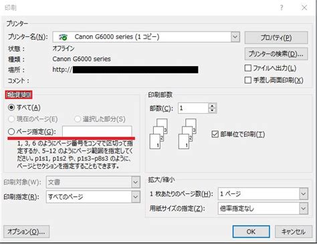The width and height of the screenshot is (317, 245).
Task: Click the コメント： label
Action: pos(19,80)
